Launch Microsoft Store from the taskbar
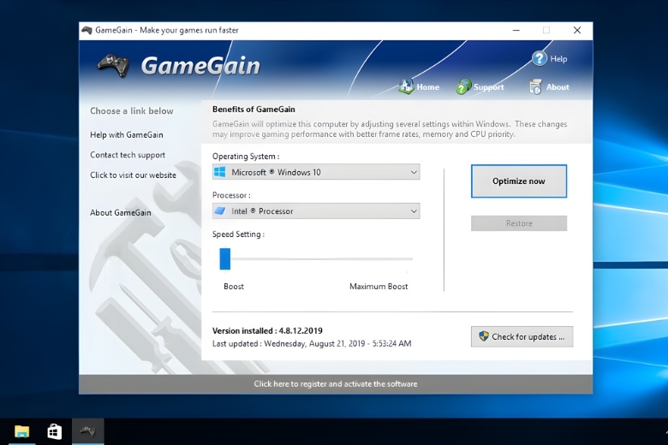The image size is (668, 445). coord(54,431)
